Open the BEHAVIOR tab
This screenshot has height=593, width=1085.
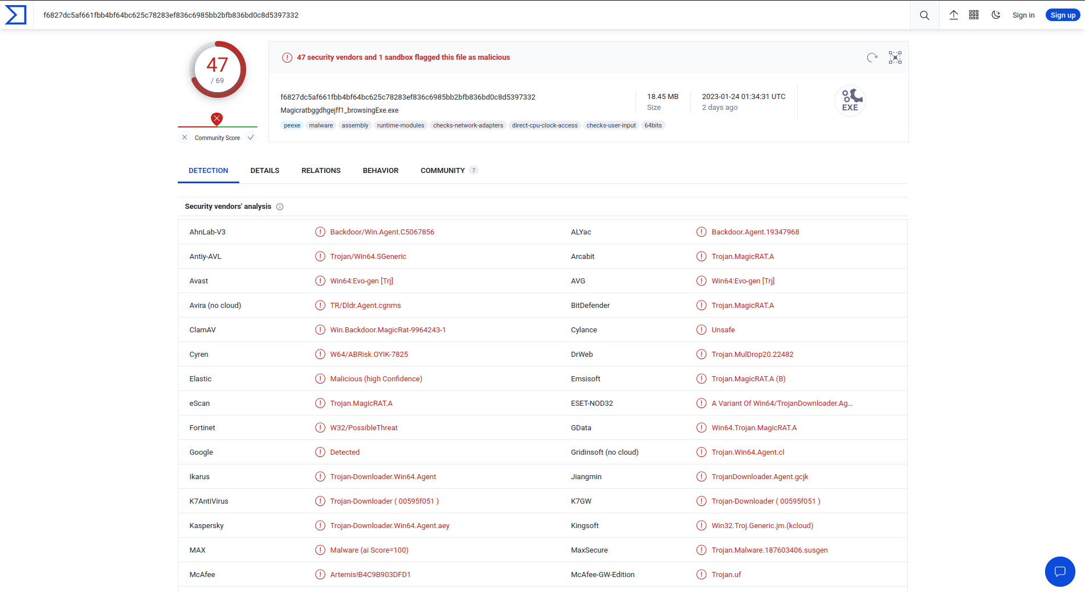(x=381, y=171)
